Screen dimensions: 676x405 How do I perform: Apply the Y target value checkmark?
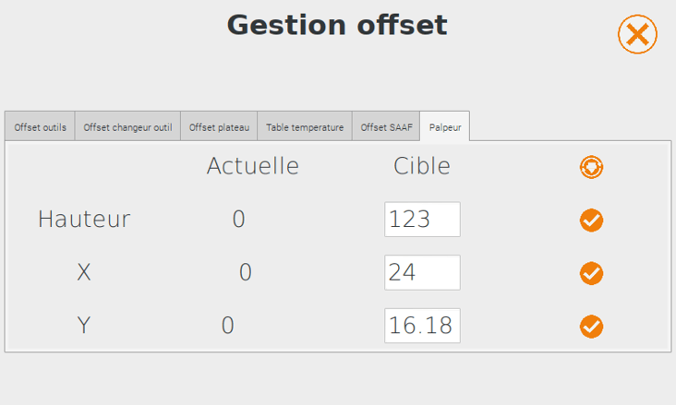tap(591, 327)
